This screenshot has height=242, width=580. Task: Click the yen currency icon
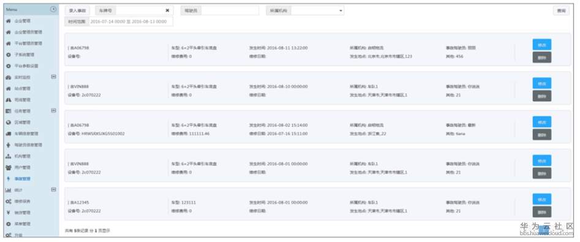[x=9, y=213]
